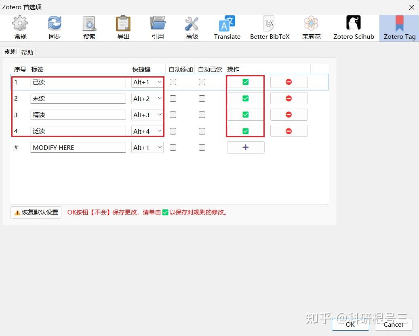Delete rule 4 泛读 with red minus

coord(289,131)
